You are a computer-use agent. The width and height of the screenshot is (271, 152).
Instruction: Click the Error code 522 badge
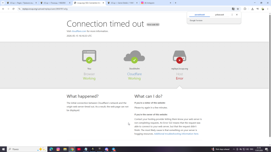click(153, 25)
